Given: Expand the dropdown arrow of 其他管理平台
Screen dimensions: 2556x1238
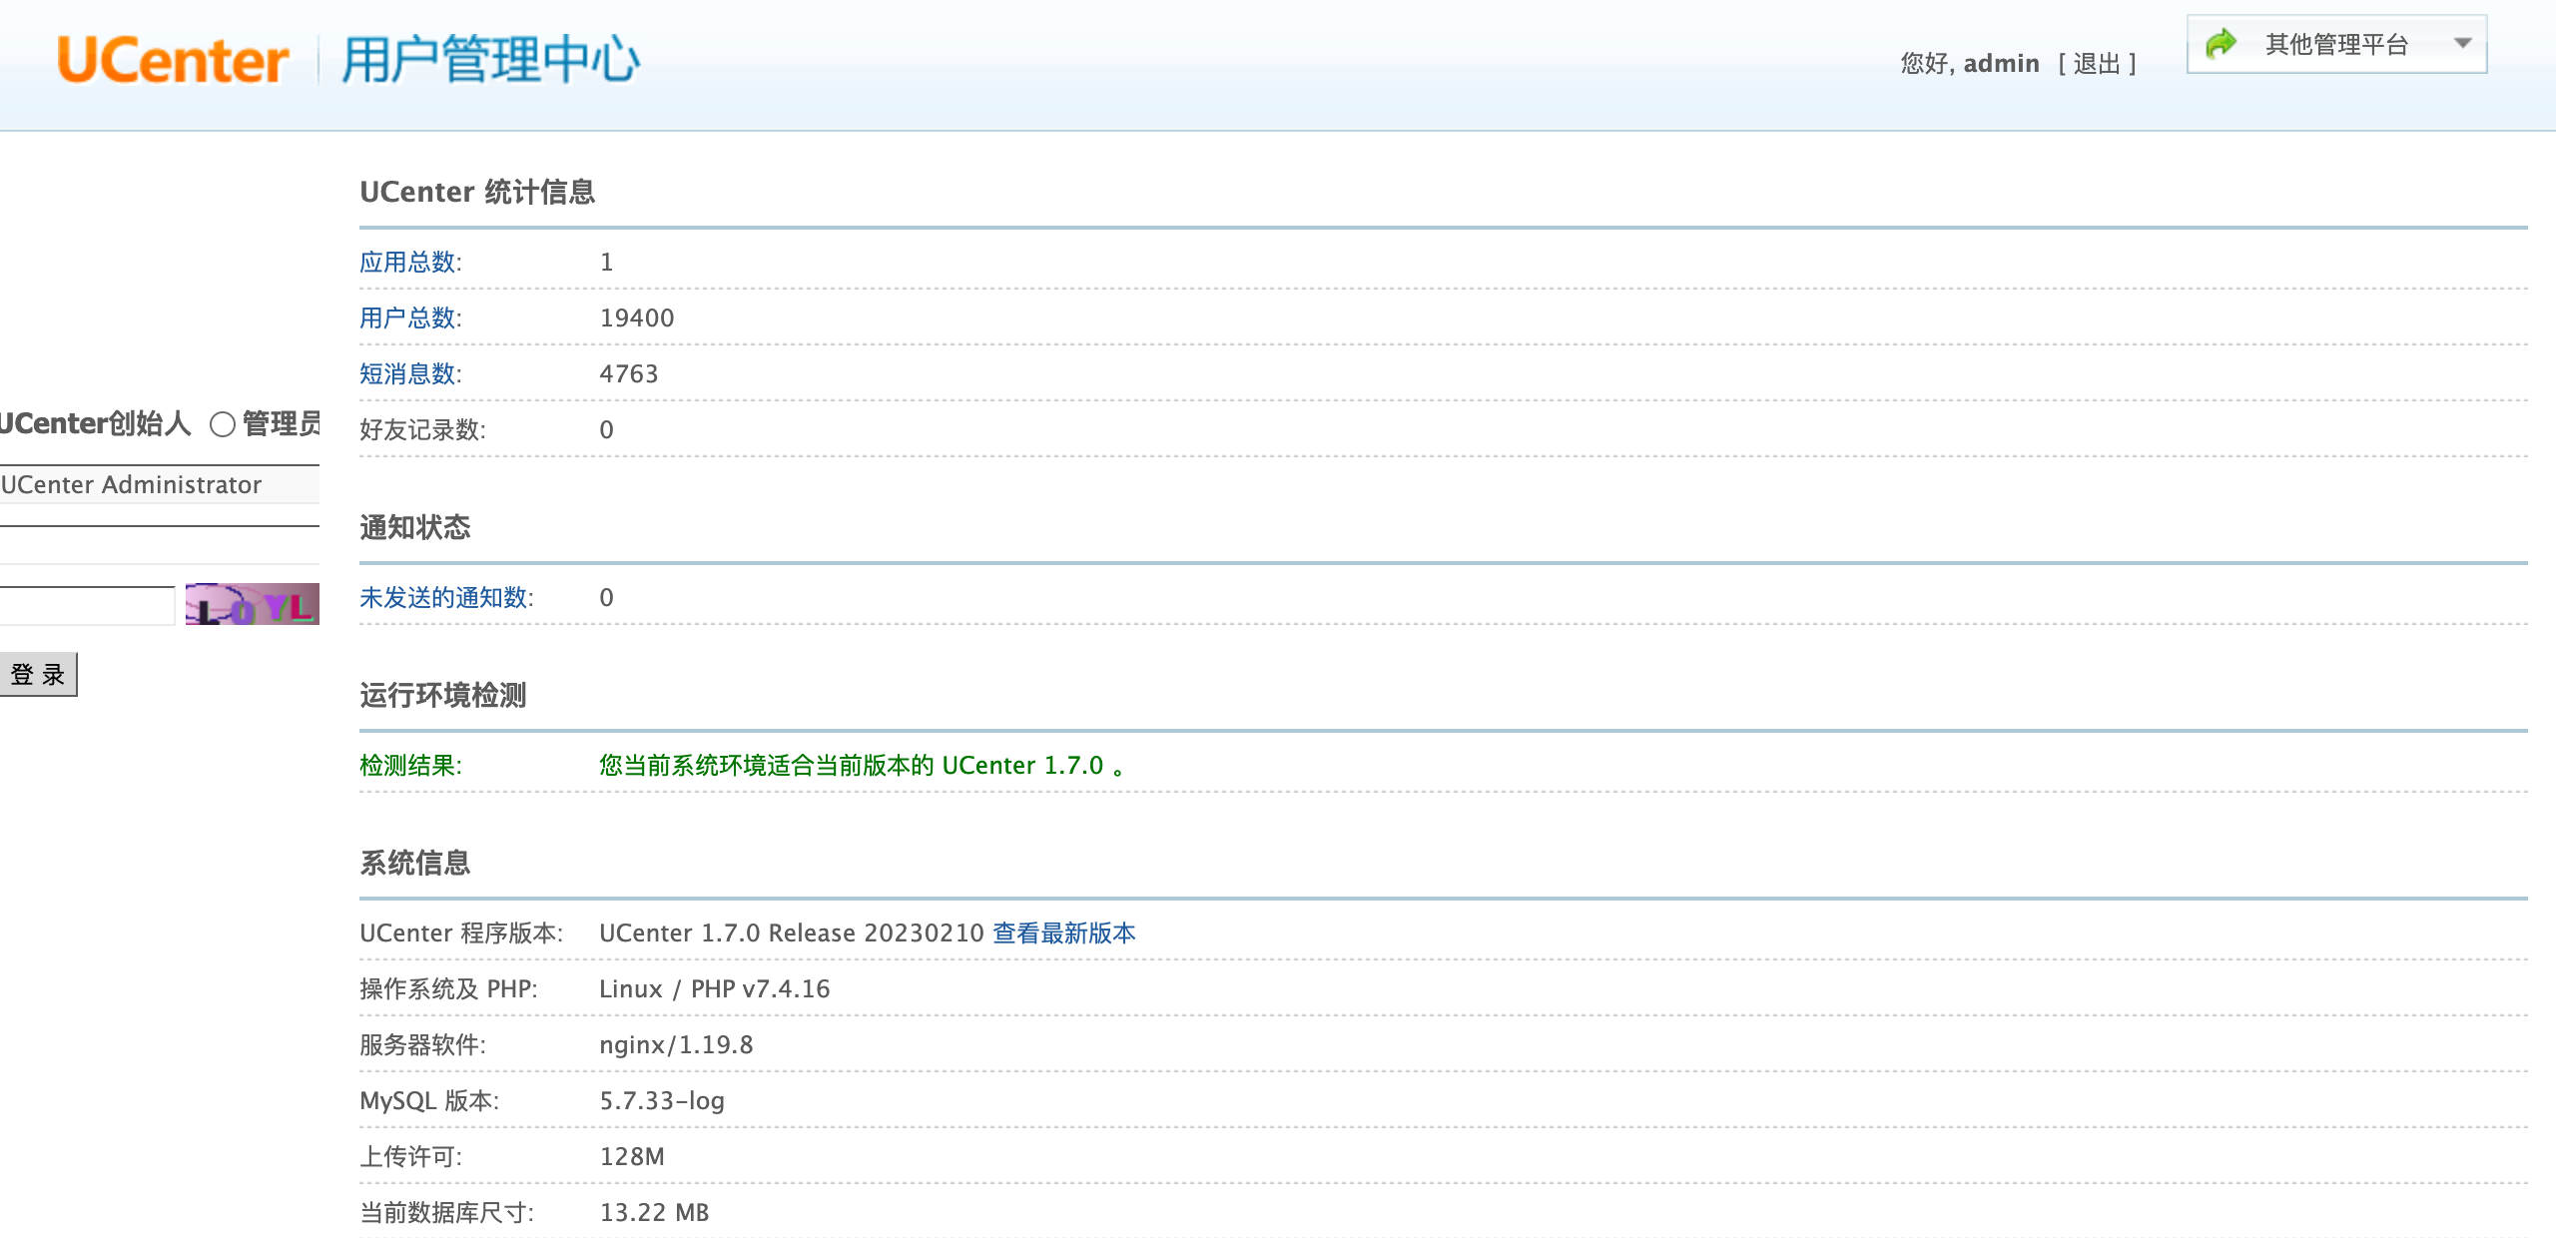Looking at the screenshot, I should (2462, 44).
